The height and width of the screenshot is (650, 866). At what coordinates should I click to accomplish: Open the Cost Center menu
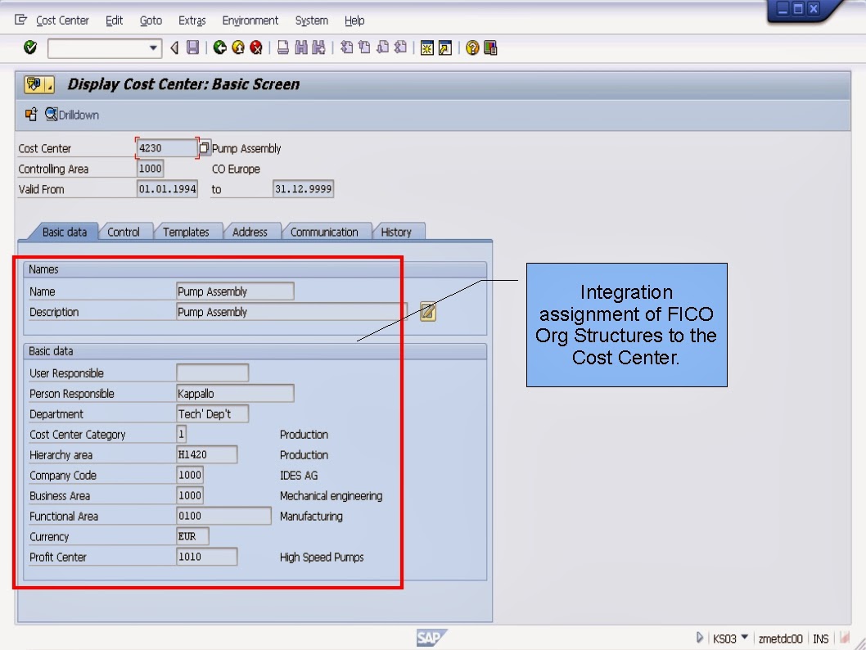tap(62, 20)
